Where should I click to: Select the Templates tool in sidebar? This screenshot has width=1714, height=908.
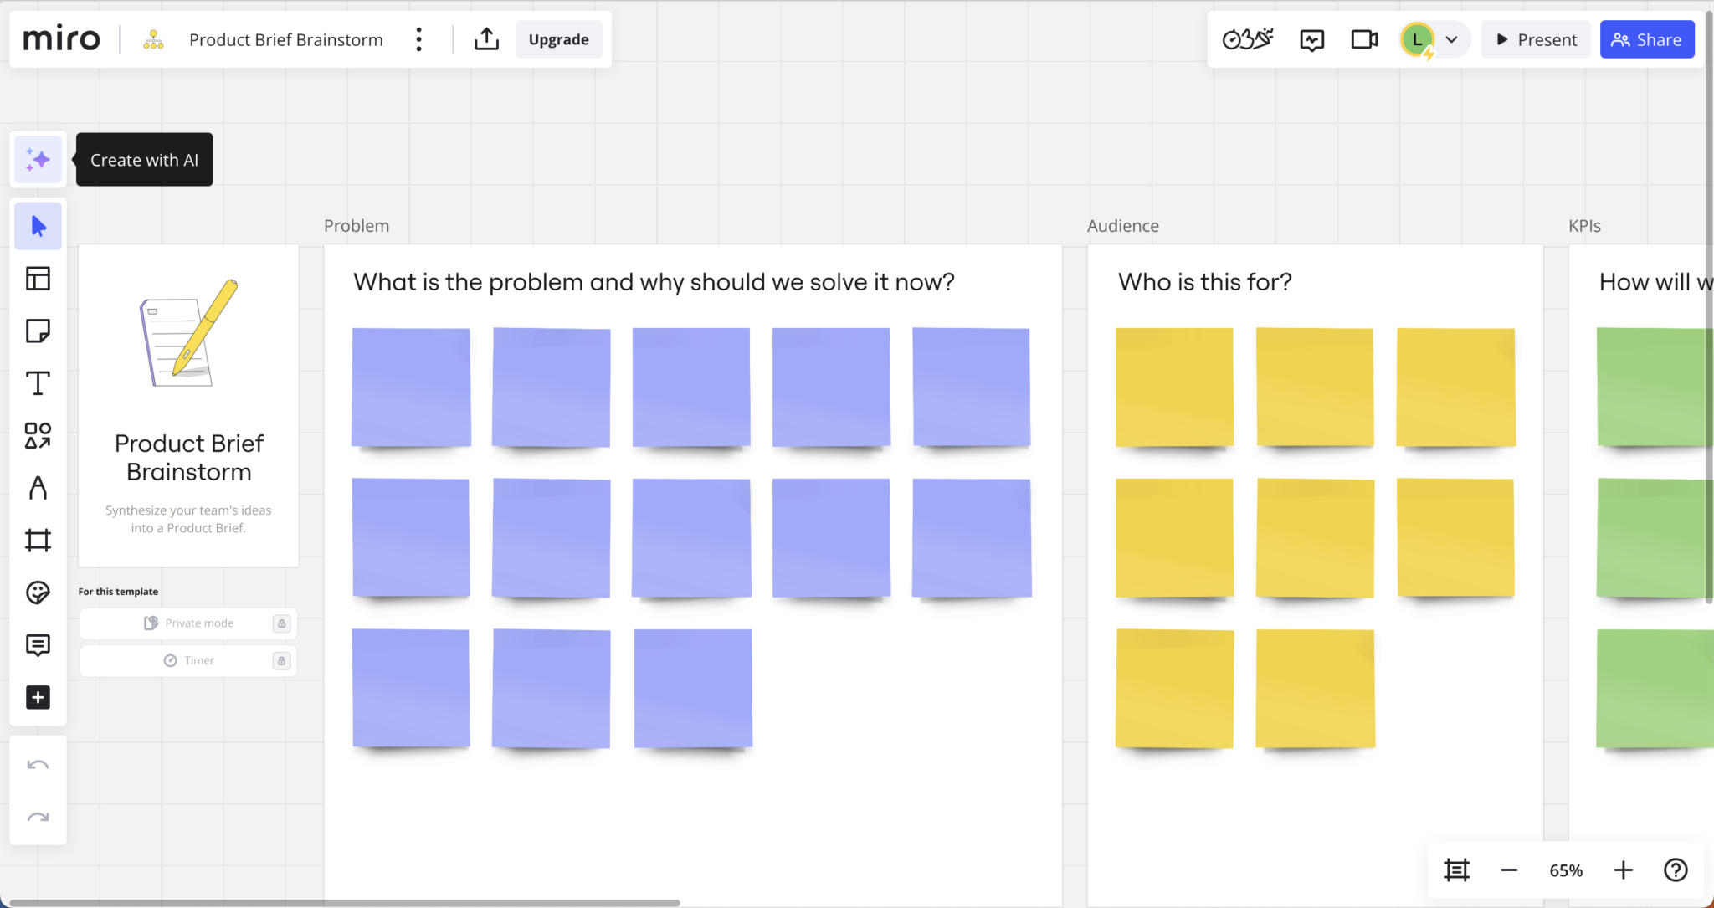pos(38,279)
